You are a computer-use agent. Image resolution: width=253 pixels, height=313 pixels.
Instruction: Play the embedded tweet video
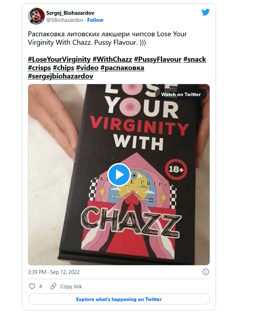(119, 174)
